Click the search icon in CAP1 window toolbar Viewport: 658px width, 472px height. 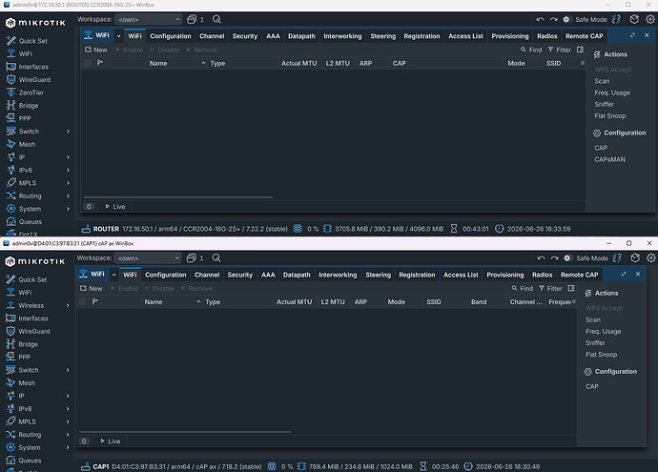click(216, 258)
